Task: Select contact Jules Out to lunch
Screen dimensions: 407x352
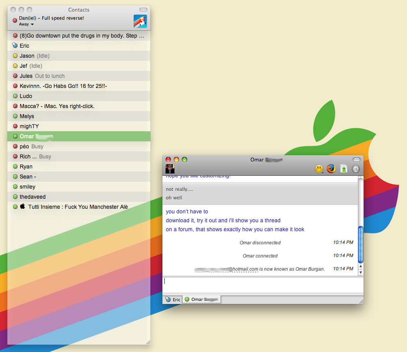Action: pyautogui.click(x=79, y=76)
